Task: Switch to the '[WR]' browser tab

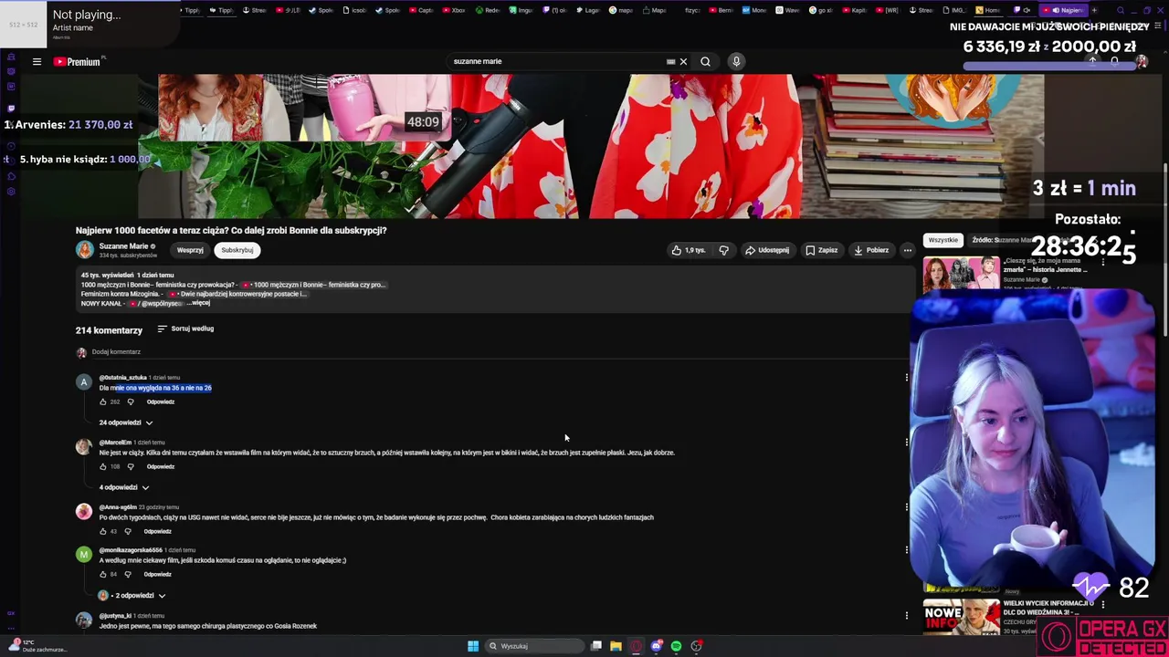Action: click(x=886, y=10)
